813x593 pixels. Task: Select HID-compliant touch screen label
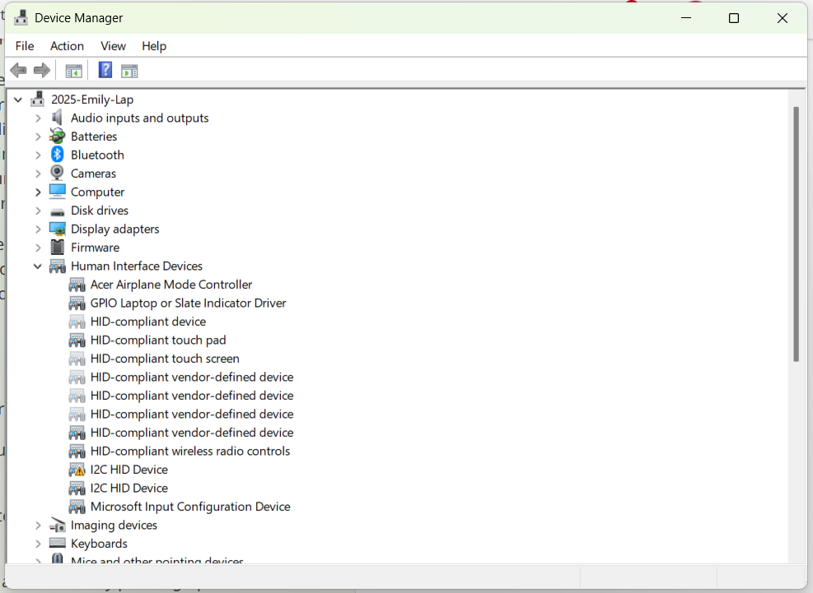tap(165, 359)
